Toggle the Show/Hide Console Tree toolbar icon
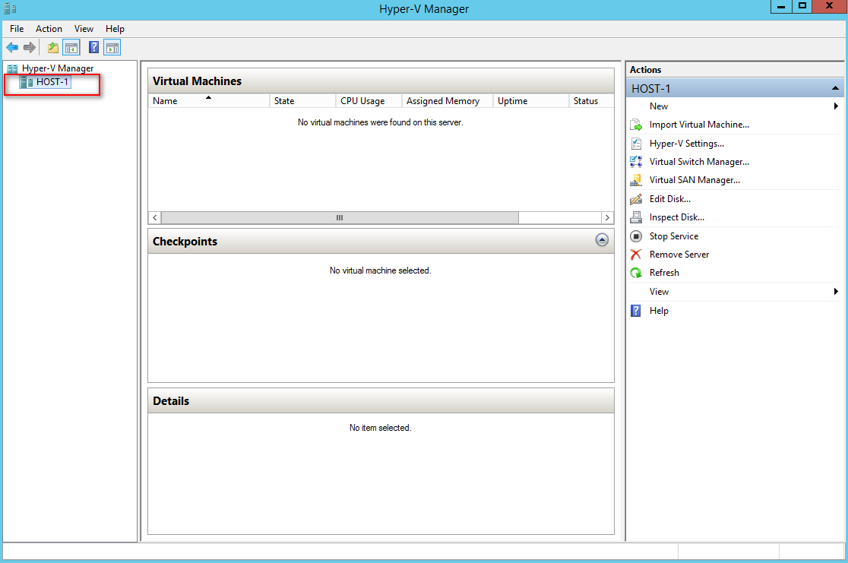This screenshot has width=848, height=563. 71,48
